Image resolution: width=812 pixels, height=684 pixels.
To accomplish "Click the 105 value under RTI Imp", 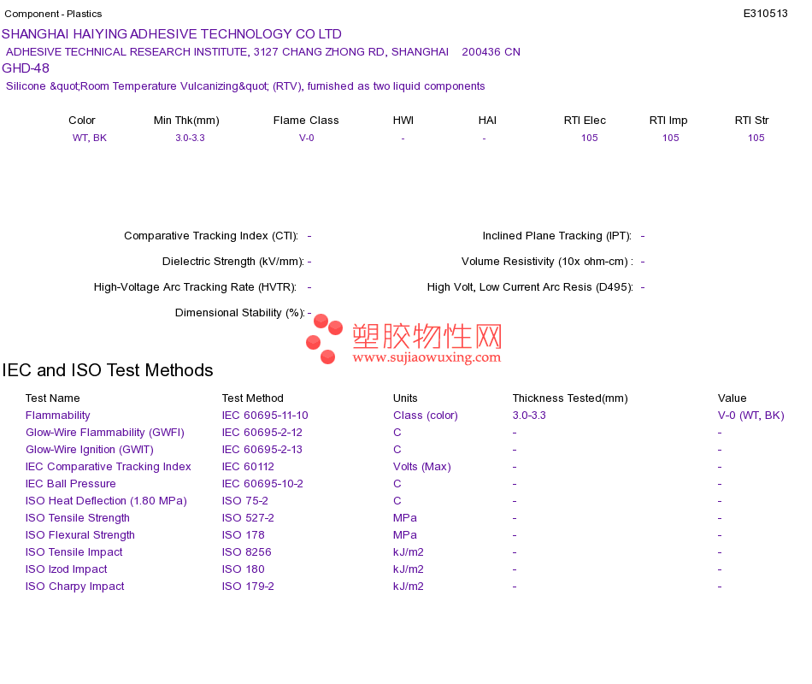I will click(x=671, y=138).
